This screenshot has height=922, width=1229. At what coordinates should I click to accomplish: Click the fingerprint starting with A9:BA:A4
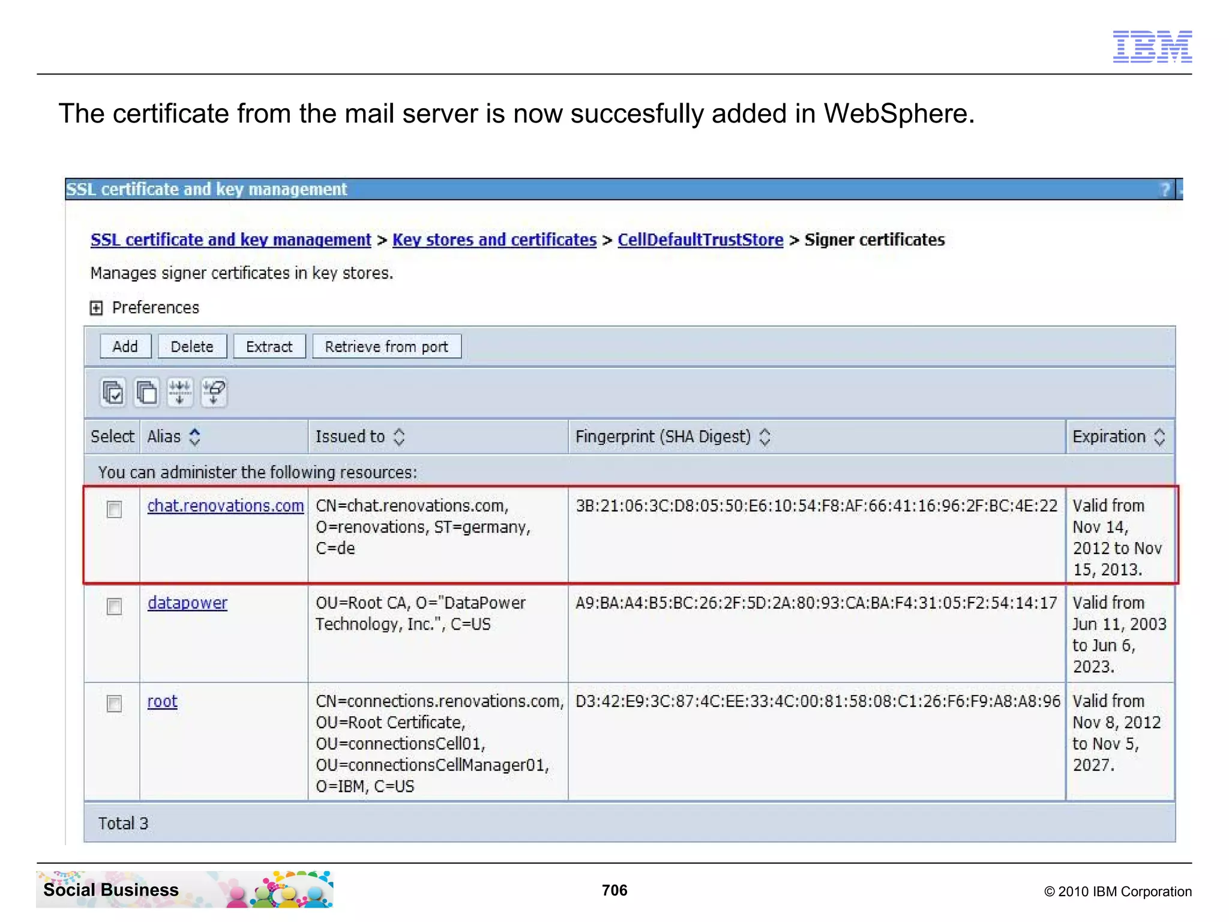coord(816,603)
